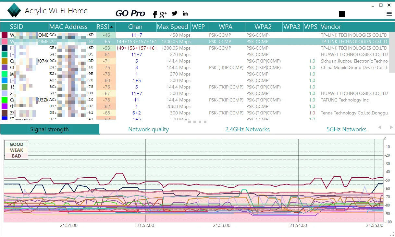Screen dimensions: 395x237
Task: Open the 5GHz Networks tab
Action: [x=346, y=129]
